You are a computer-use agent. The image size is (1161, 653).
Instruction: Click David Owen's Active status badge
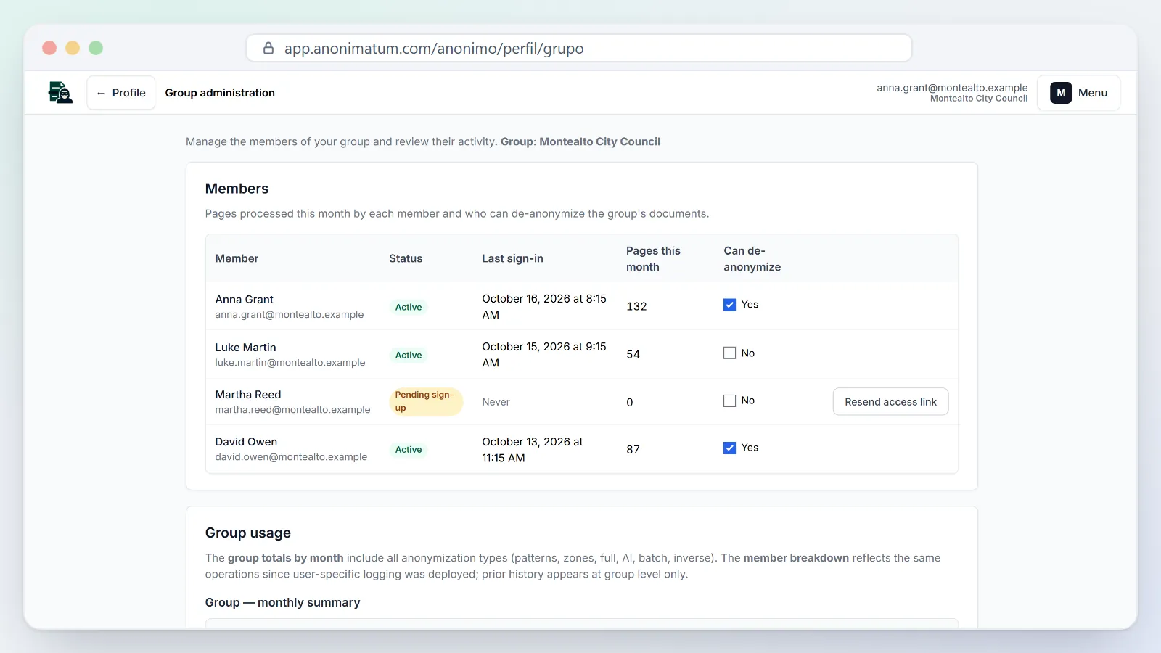[409, 450]
